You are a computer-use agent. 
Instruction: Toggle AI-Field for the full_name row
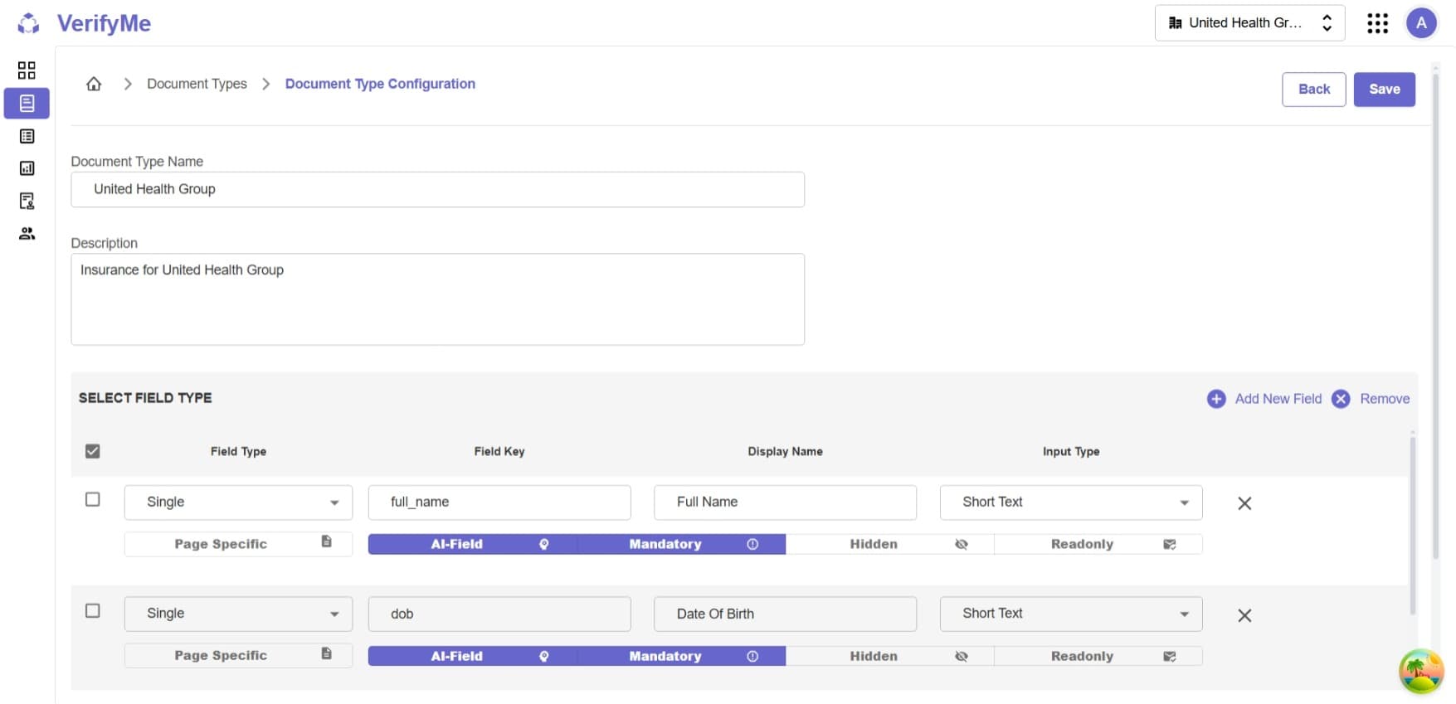click(473, 544)
